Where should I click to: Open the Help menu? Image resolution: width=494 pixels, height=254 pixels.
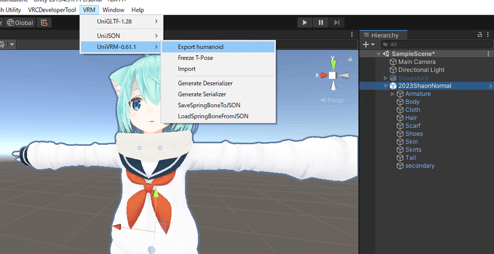pyautogui.click(x=138, y=10)
